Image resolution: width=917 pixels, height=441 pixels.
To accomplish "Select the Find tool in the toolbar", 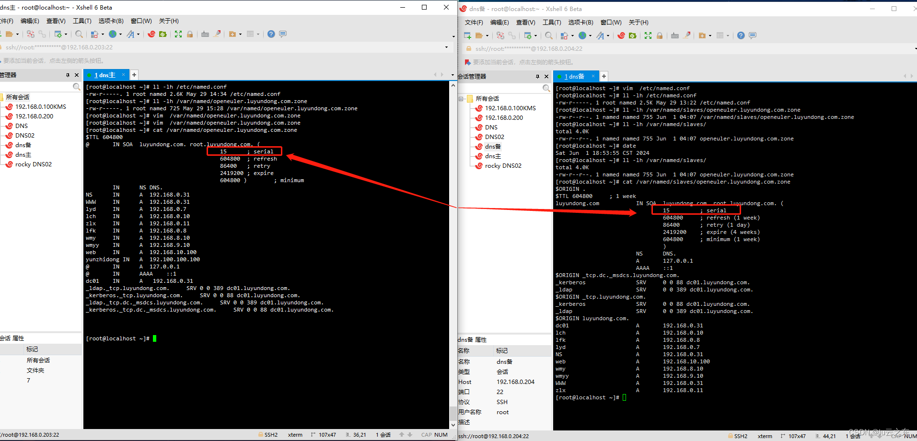I will [79, 34].
